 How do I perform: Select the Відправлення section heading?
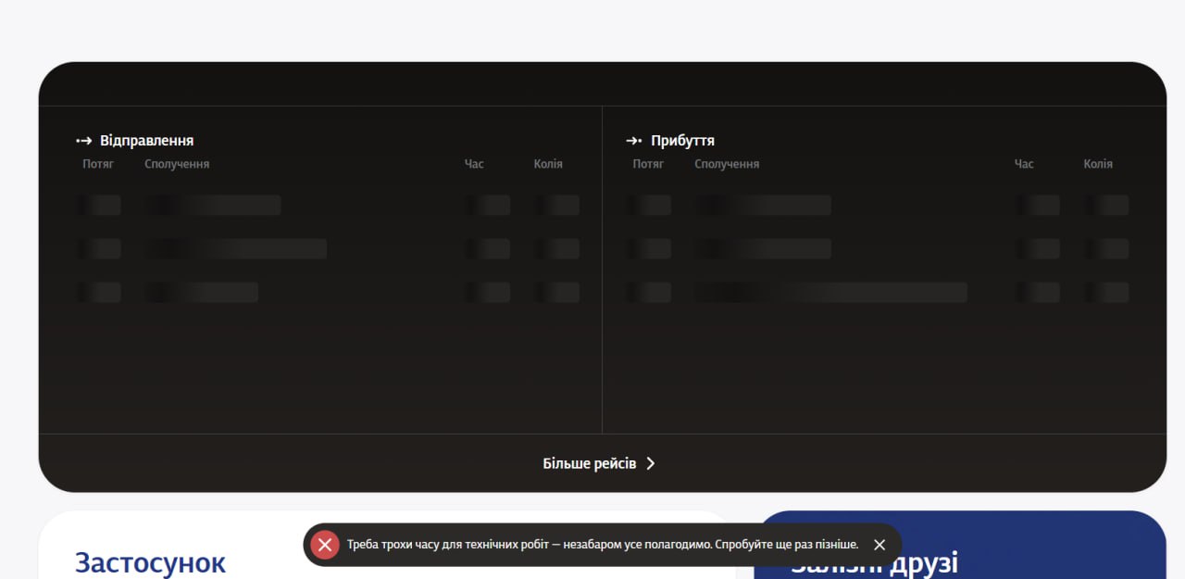tap(146, 141)
